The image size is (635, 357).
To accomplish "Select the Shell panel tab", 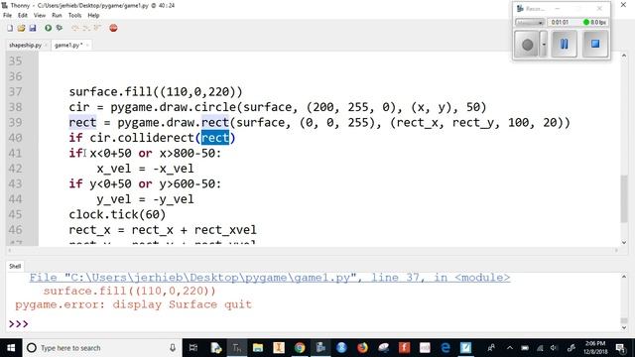I will (15, 266).
